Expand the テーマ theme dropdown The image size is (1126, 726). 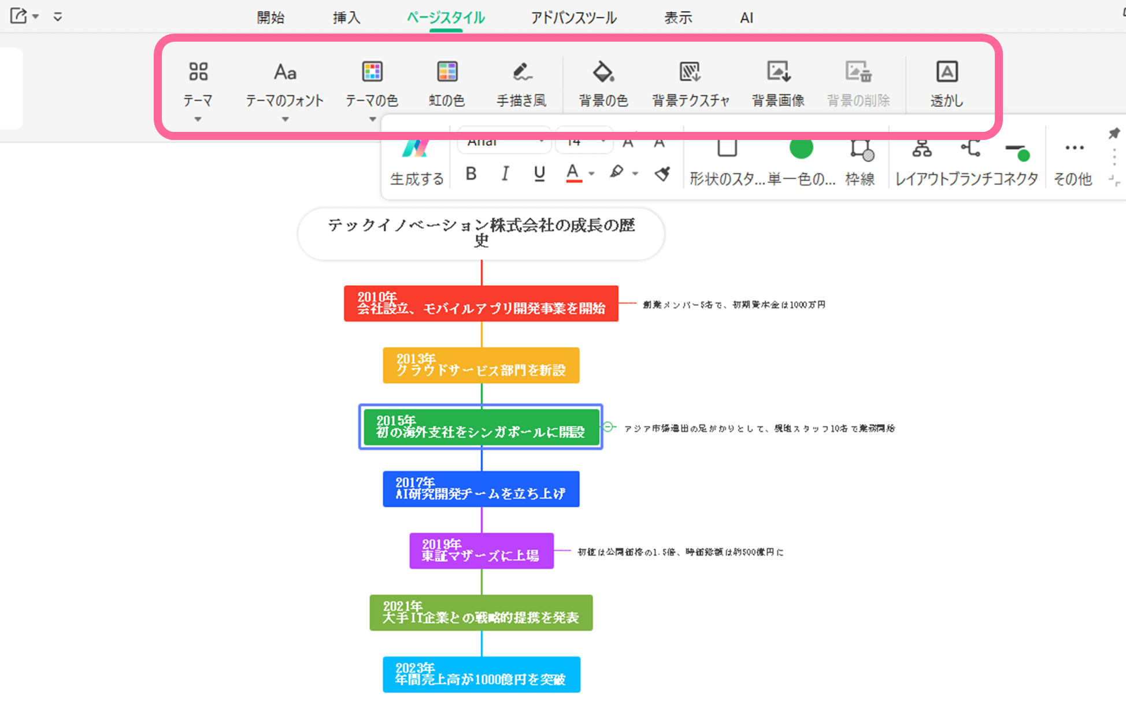(x=198, y=119)
